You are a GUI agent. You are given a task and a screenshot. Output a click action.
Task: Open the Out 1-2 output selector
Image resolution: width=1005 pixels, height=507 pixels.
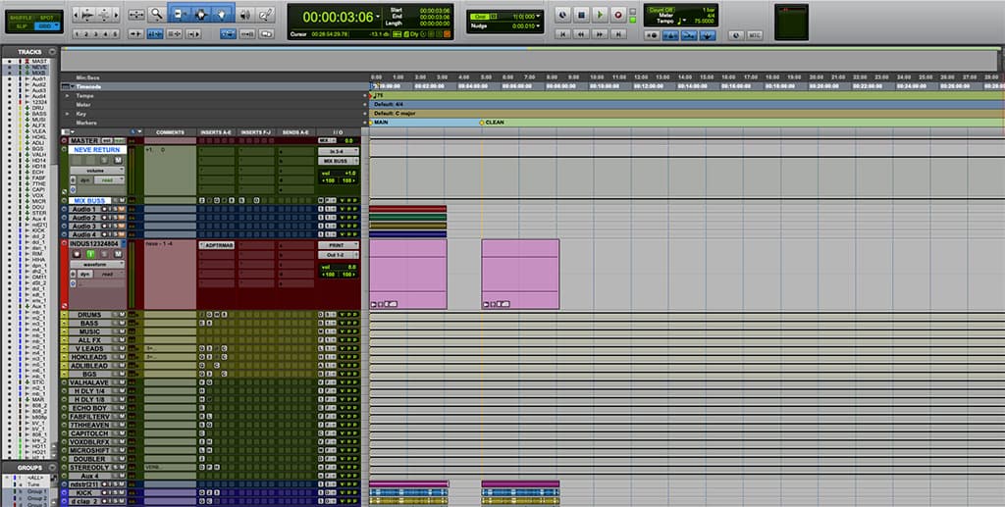tap(339, 255)
